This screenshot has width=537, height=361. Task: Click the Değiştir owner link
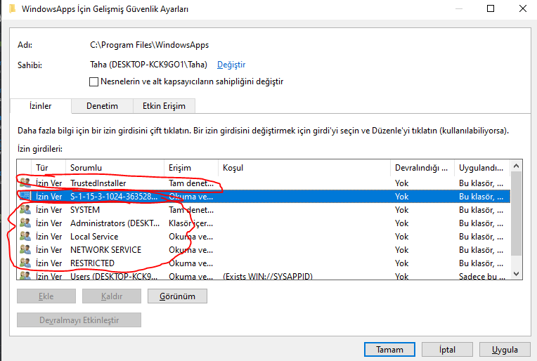pyautogui.click(x=231, y=65)
